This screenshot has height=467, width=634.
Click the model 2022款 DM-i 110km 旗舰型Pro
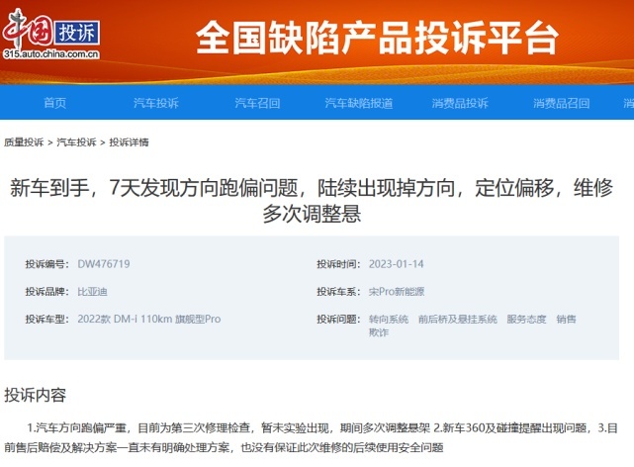point(149,319)
